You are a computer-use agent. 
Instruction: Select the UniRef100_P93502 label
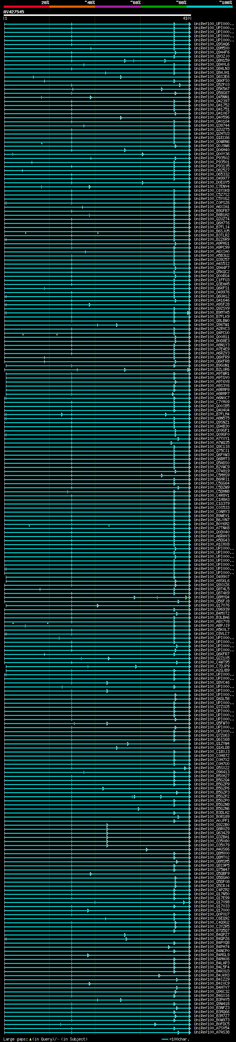(x=212, y=158)
